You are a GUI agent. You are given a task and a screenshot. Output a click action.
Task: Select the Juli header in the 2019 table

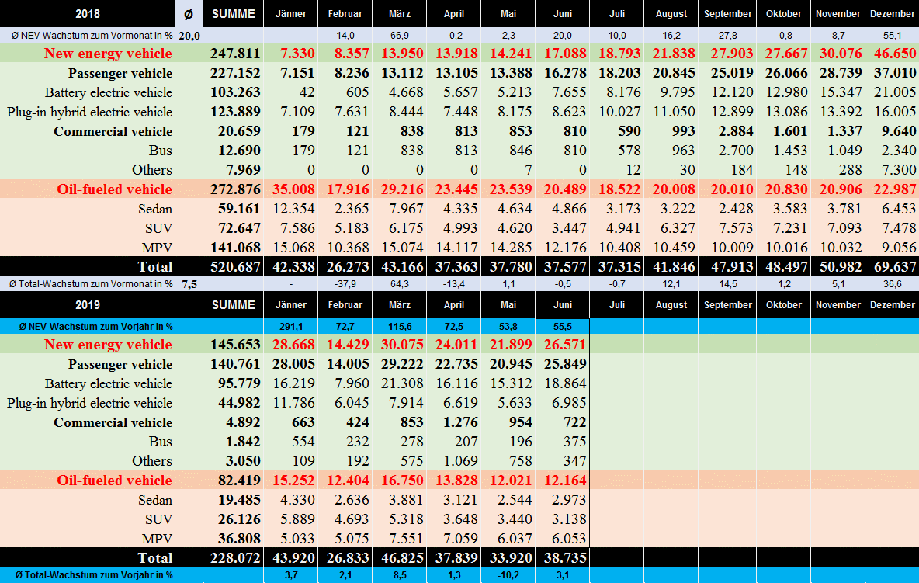tap(616, 304)
